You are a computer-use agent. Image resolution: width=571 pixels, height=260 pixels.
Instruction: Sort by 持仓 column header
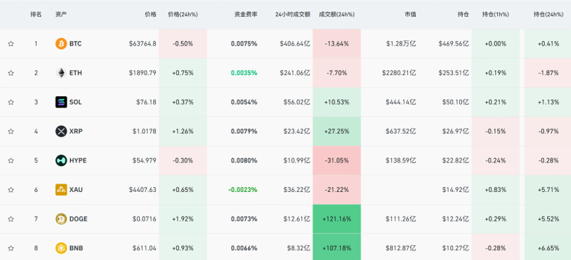coord(463,15)
